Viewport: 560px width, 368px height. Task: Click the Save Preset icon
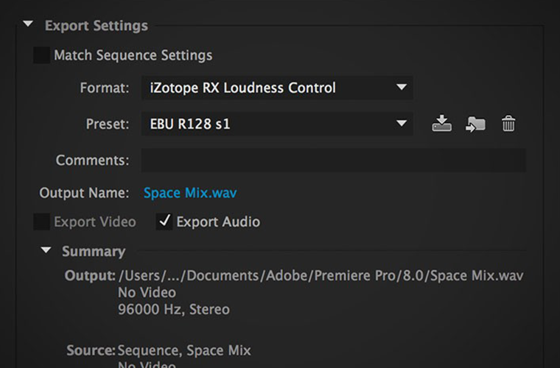coord(442,124)
